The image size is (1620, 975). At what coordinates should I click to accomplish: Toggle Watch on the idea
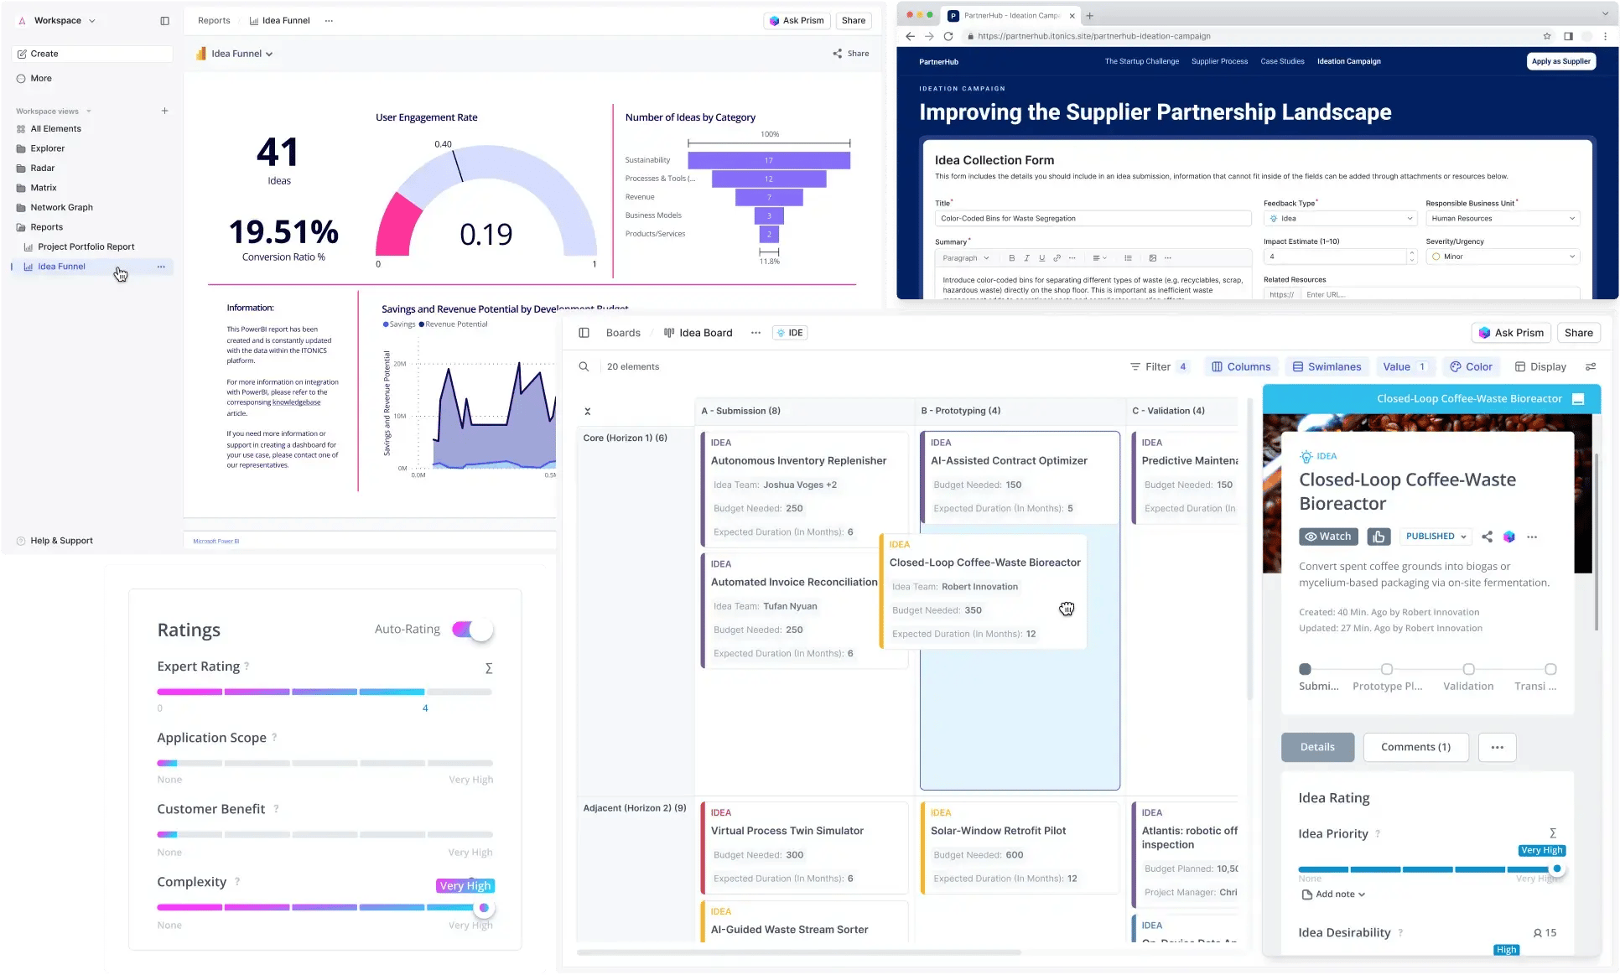pos(1328,537)
